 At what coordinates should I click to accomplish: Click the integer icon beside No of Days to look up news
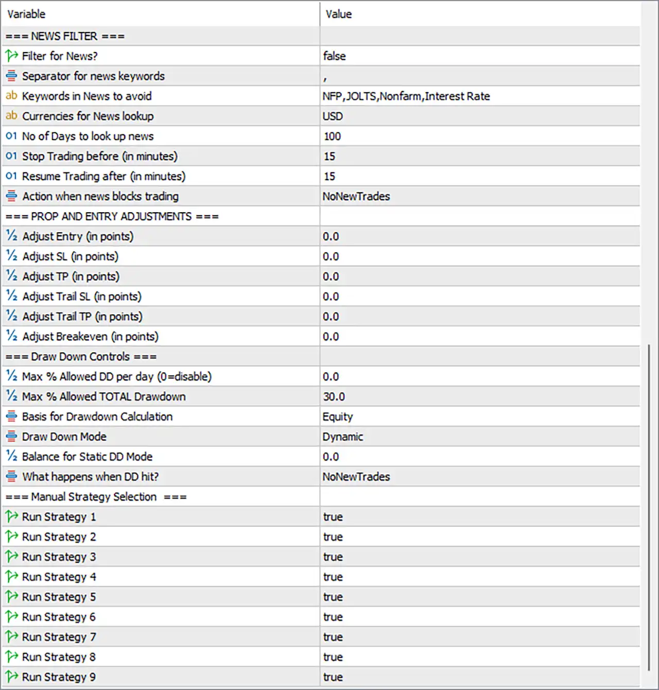coord(11,136)
